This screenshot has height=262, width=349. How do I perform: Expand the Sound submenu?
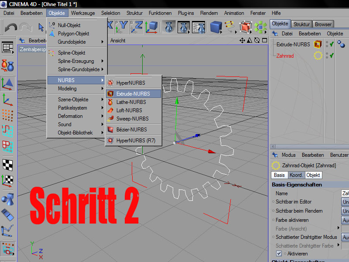(77, 124)
